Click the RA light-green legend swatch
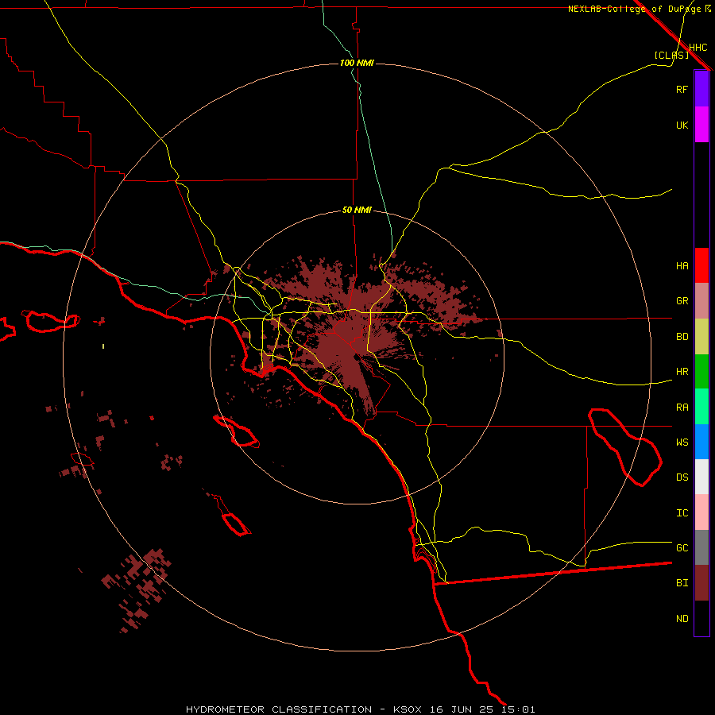The image size is (715, 715). click(701, 407)
